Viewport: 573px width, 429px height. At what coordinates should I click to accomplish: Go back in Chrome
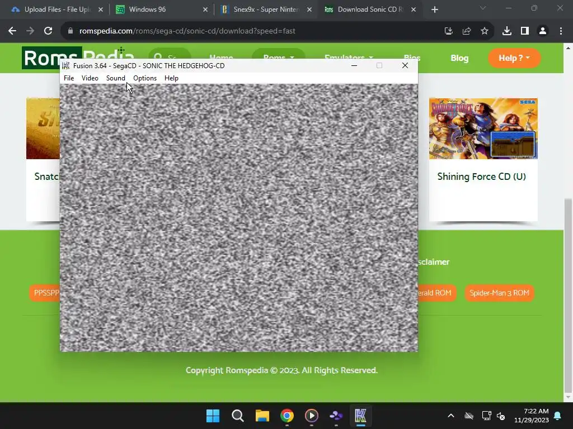point(12,31)
